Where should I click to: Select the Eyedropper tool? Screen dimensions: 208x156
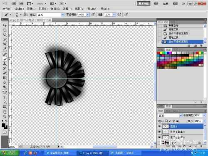(x=5, y=49)
